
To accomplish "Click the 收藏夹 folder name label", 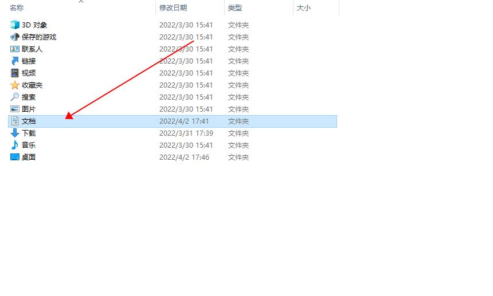I will point(32,85).
